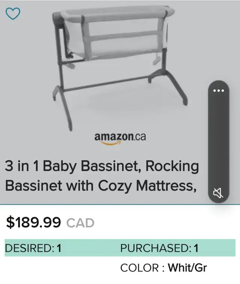Toggle the muted speaker icon
Viewport: 240px width, 284px height.
[x=218, y=193]
